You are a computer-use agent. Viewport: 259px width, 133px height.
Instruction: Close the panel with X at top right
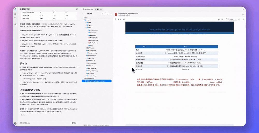243,9
